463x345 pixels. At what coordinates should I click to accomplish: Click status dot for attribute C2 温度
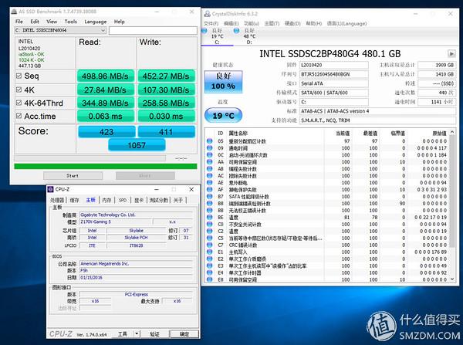pos(210,232)
